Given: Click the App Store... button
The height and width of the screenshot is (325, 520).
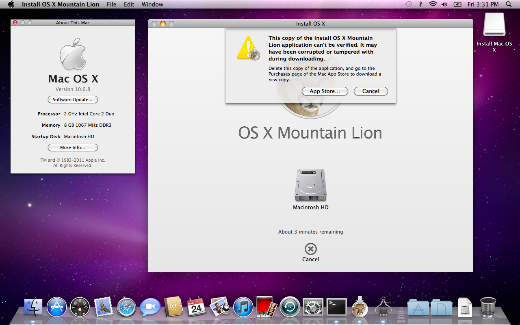Looking at the screenshot, I should tap(325, 91).
